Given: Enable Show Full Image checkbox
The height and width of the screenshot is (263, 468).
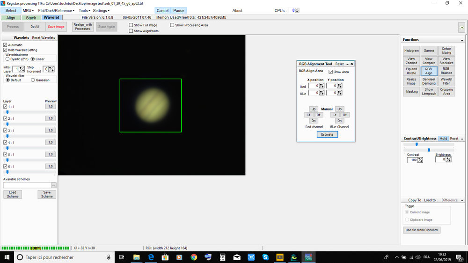Looking at the screenshot, I should click(x=131, y=25).
